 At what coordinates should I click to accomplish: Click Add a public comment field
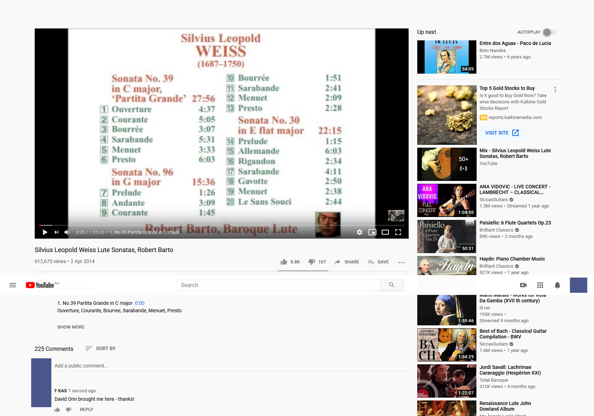pyautogui.click(x=231, y=366)
